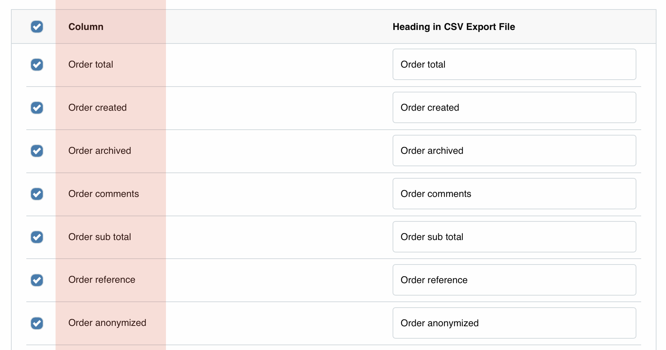This screenshot has width=666, height=350.
Task: Uncheck the Order created checkbox
Action: 37,108
